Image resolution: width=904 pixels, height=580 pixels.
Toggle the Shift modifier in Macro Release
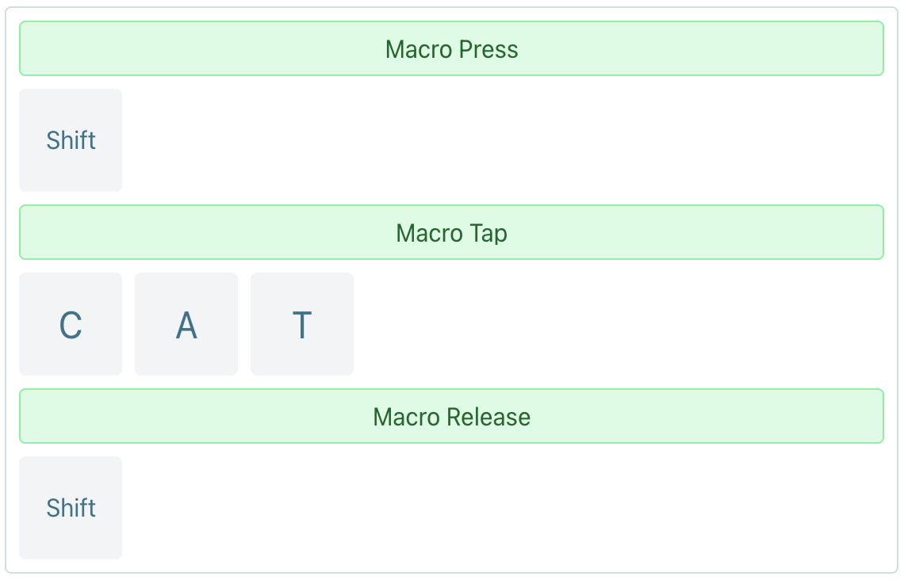click(x=71, y=507)
